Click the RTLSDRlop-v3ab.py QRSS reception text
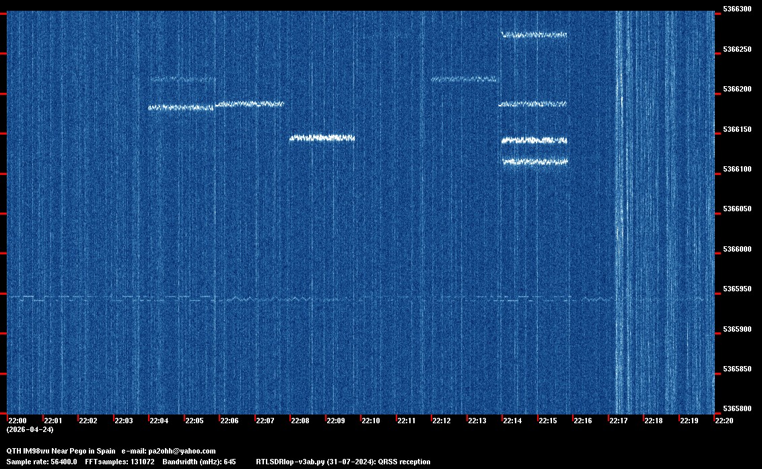Viewport: 762px width, 469px height. 343,462
